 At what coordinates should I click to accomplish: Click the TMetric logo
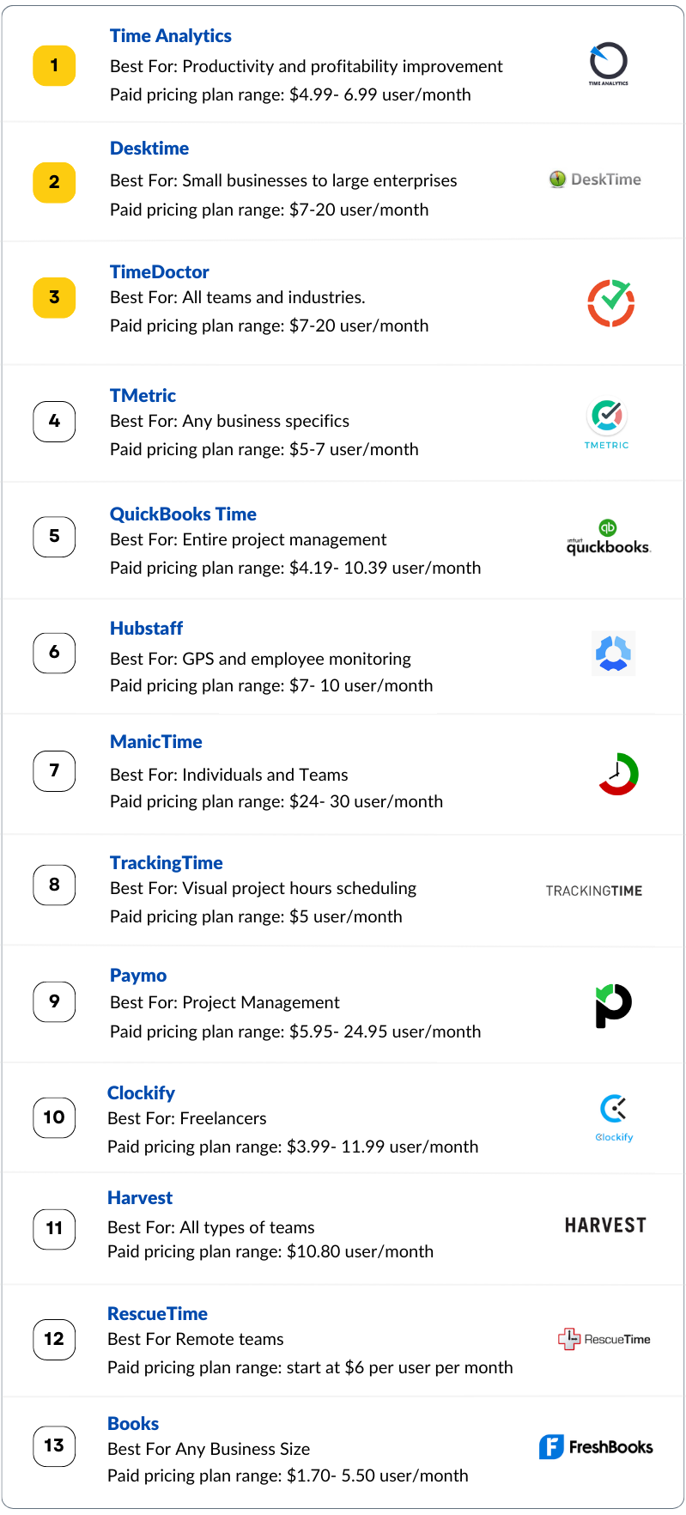click(x=607, y=424)
